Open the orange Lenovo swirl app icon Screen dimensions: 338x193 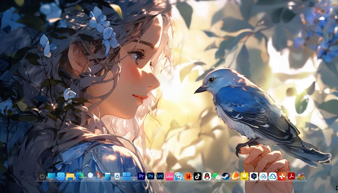click(235, 176)
